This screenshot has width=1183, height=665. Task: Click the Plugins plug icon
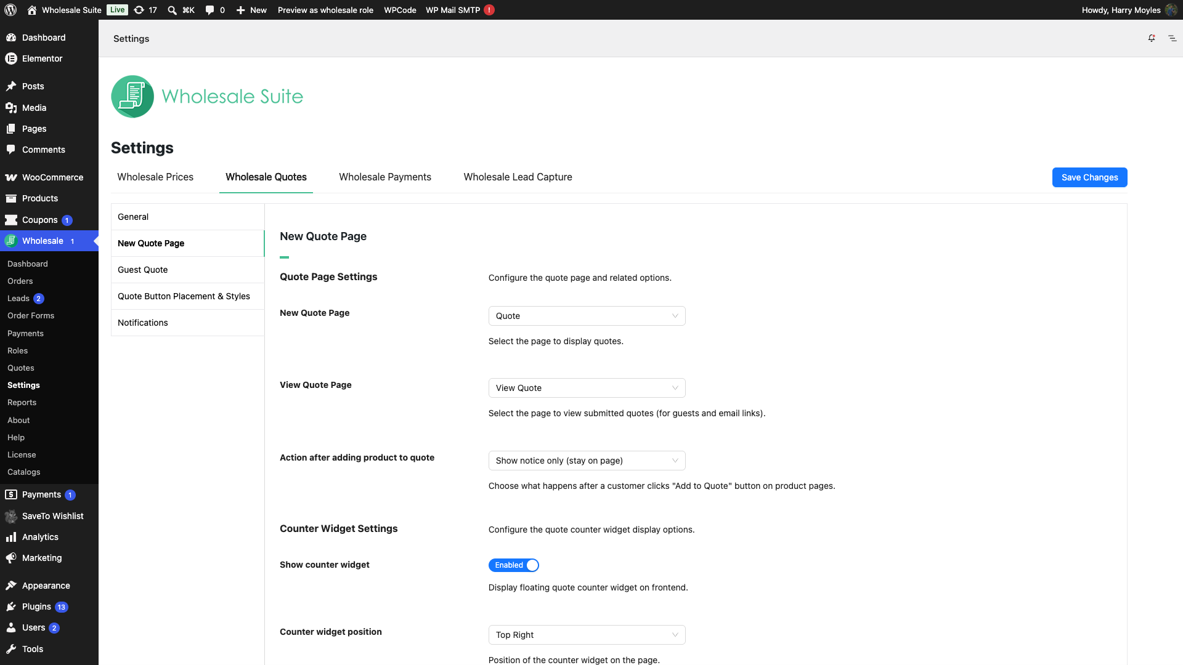11,607
